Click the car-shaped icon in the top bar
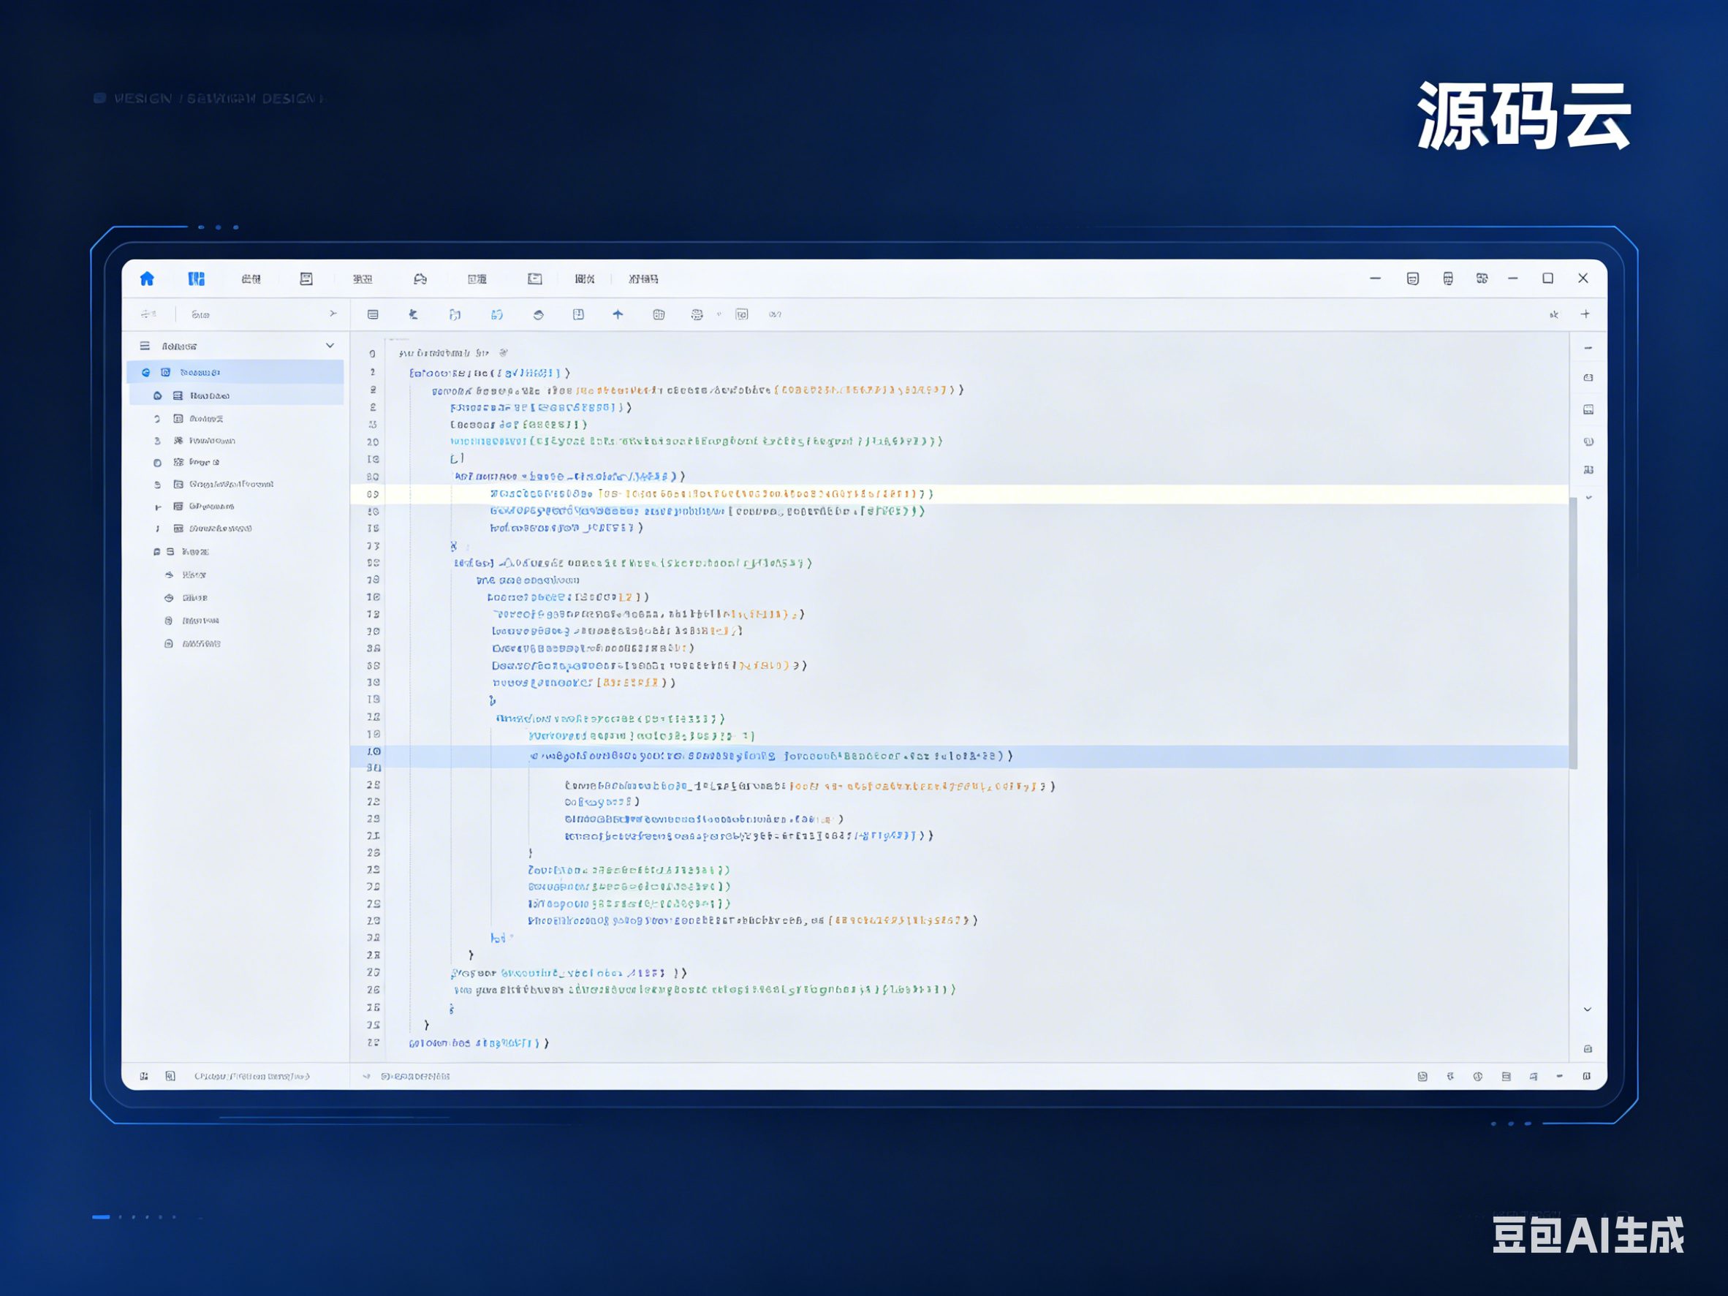The image size is (1728, 1296). pos(420,279)
